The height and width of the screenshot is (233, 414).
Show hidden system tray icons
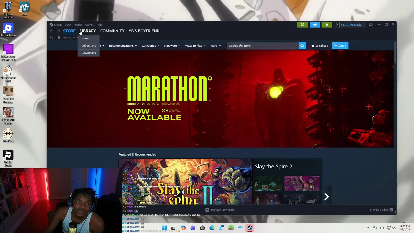[368, 228]
